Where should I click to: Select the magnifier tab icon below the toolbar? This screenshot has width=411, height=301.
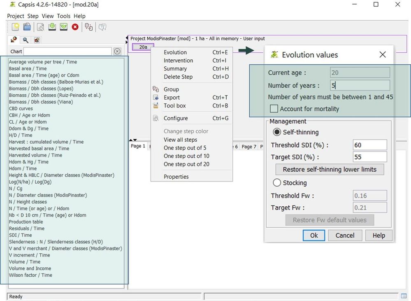coord(25,40)
